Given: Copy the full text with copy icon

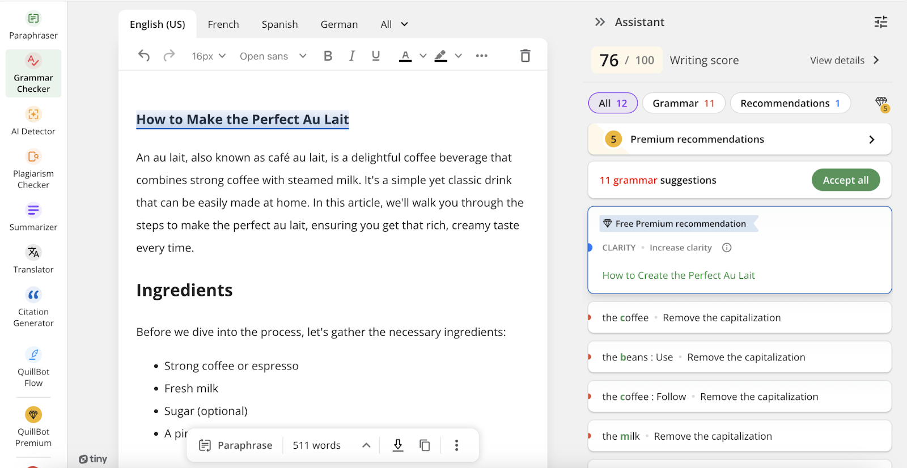Looking at the screenshot, I should 425,445.
